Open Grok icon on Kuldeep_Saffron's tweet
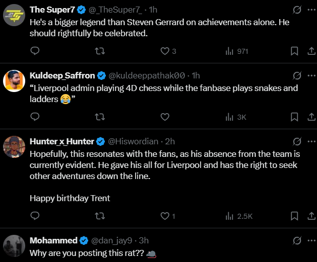This screenshot has width=317, height=262. [297, 76]
